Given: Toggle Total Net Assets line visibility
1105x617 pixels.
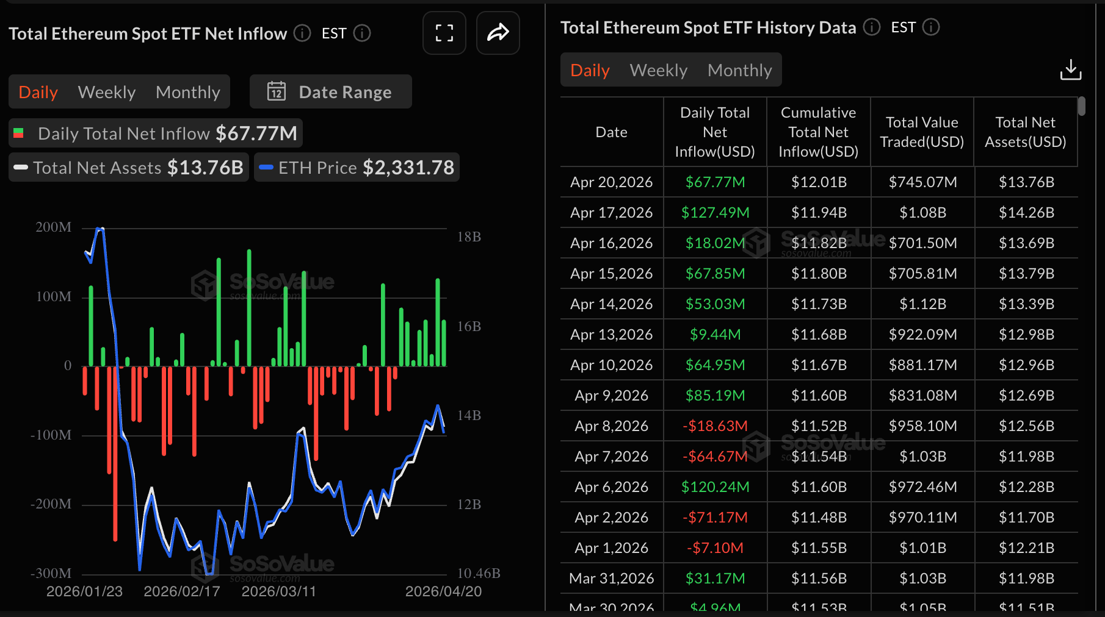Looking at the screenshot, I should (x=129, y=167).
